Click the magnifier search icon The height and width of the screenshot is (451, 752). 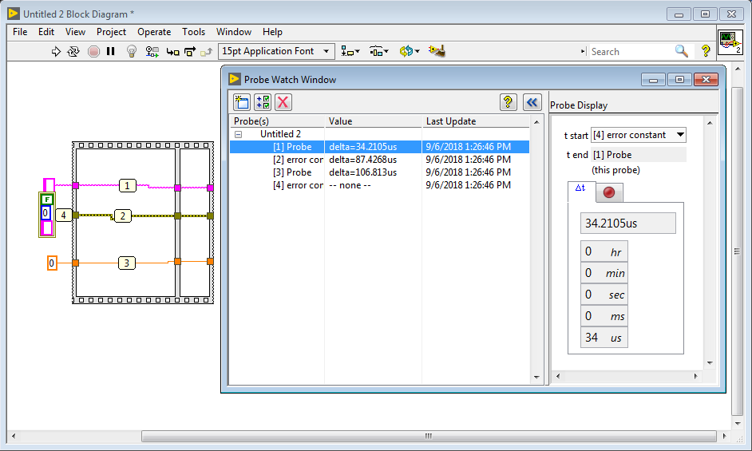[682, 51]
